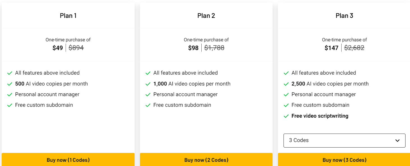Select the Plan 1 header
The height and width of the screenshot is (166, 410).
[68, 16]
